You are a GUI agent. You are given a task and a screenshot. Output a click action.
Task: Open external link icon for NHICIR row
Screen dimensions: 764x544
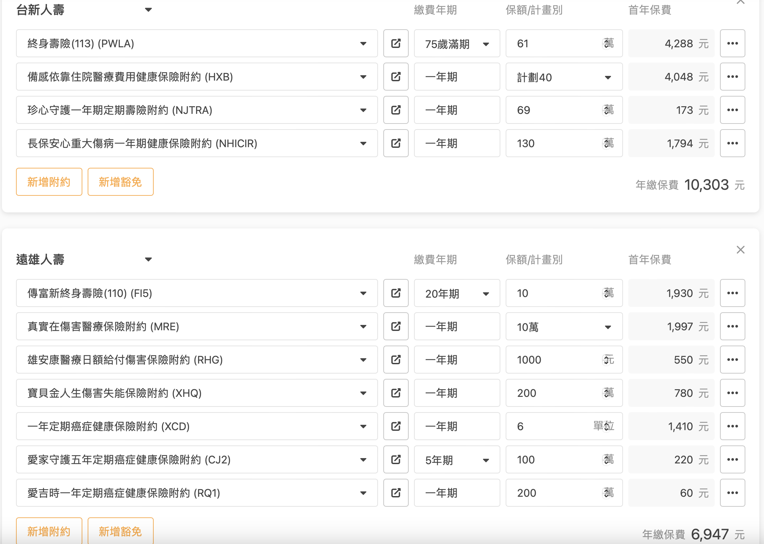coord(396,143)
